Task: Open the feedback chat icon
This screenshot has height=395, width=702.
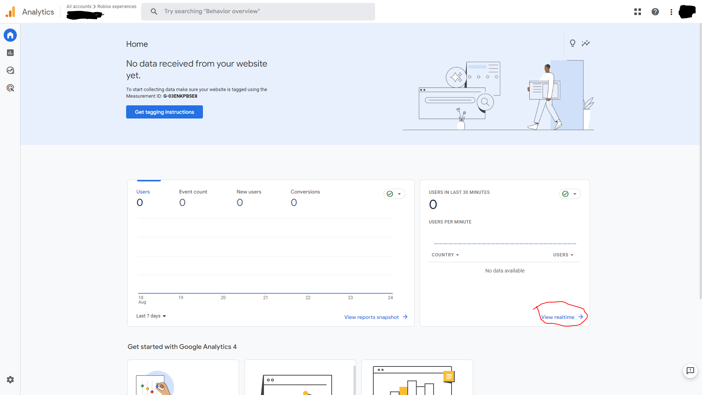Action: coord(690,371)
